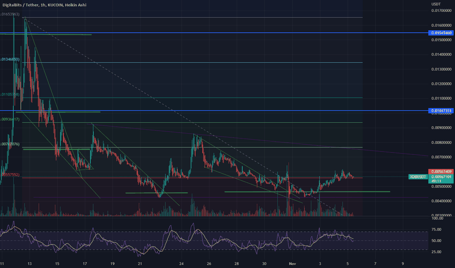455x268 pixels.
Task: Click the USDT currency label above price axis
Action: pos(436,4)
